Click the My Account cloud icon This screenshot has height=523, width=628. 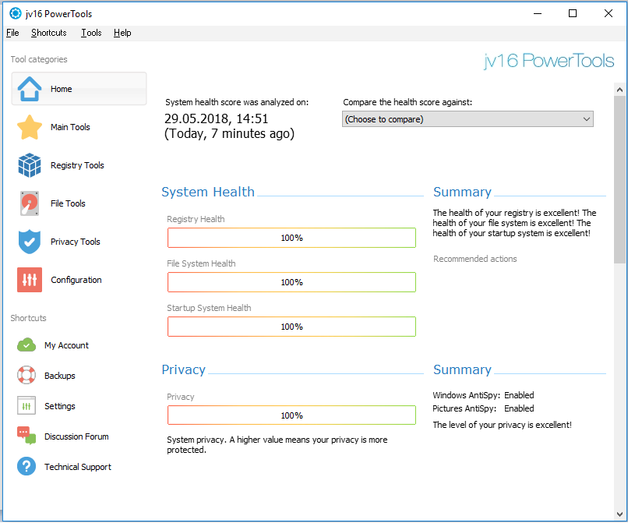[26, 345]
